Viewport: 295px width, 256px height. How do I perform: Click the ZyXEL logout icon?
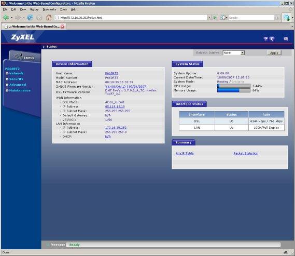click(x=286, y=39)
